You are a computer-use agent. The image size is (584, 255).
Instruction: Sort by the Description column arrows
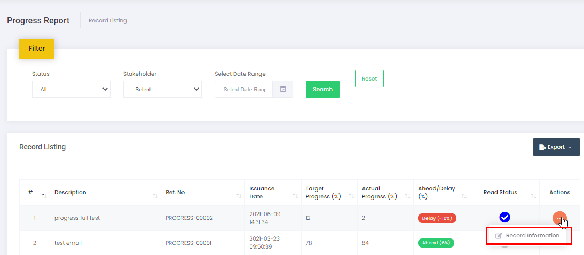coord(155,196)
